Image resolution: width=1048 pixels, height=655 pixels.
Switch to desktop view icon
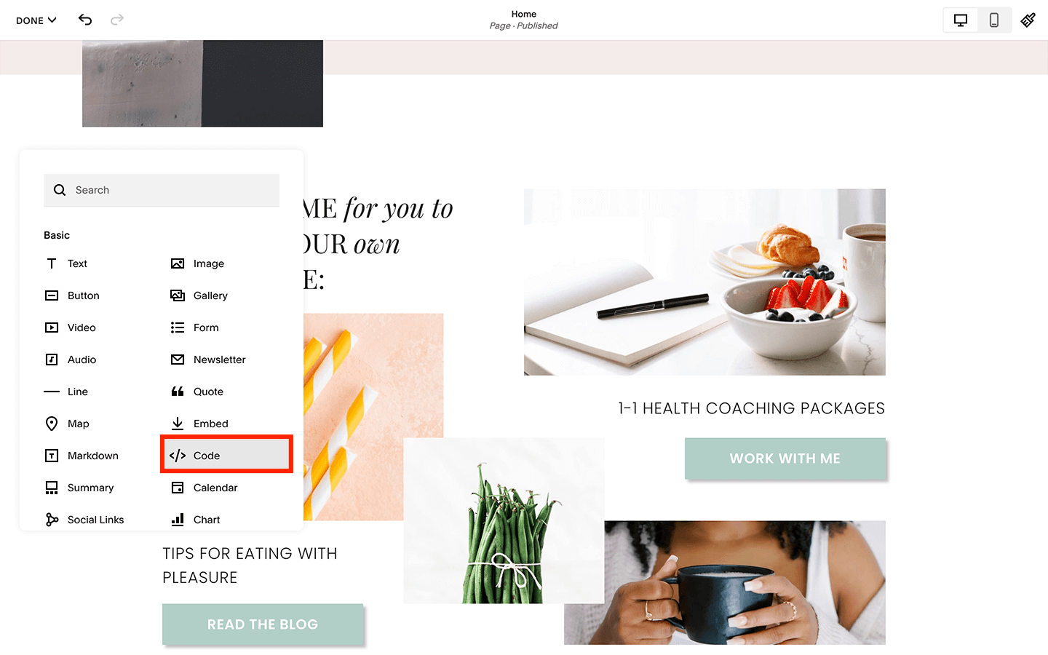click(x=961, y=20)
